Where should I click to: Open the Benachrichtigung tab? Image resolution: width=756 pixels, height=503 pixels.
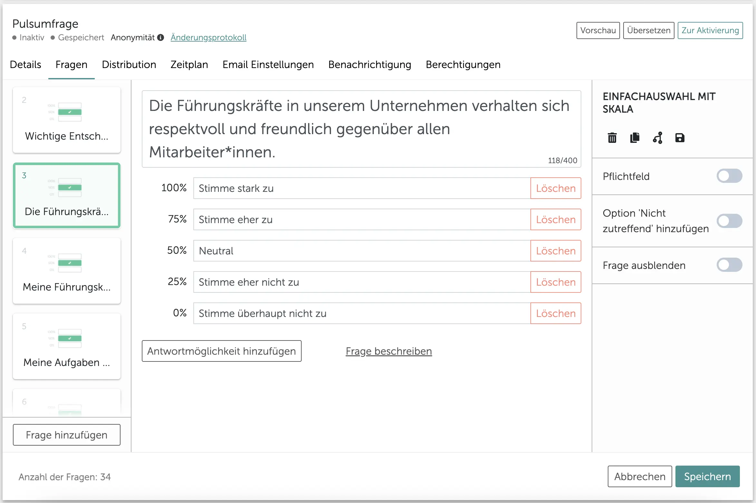[370, 64]
